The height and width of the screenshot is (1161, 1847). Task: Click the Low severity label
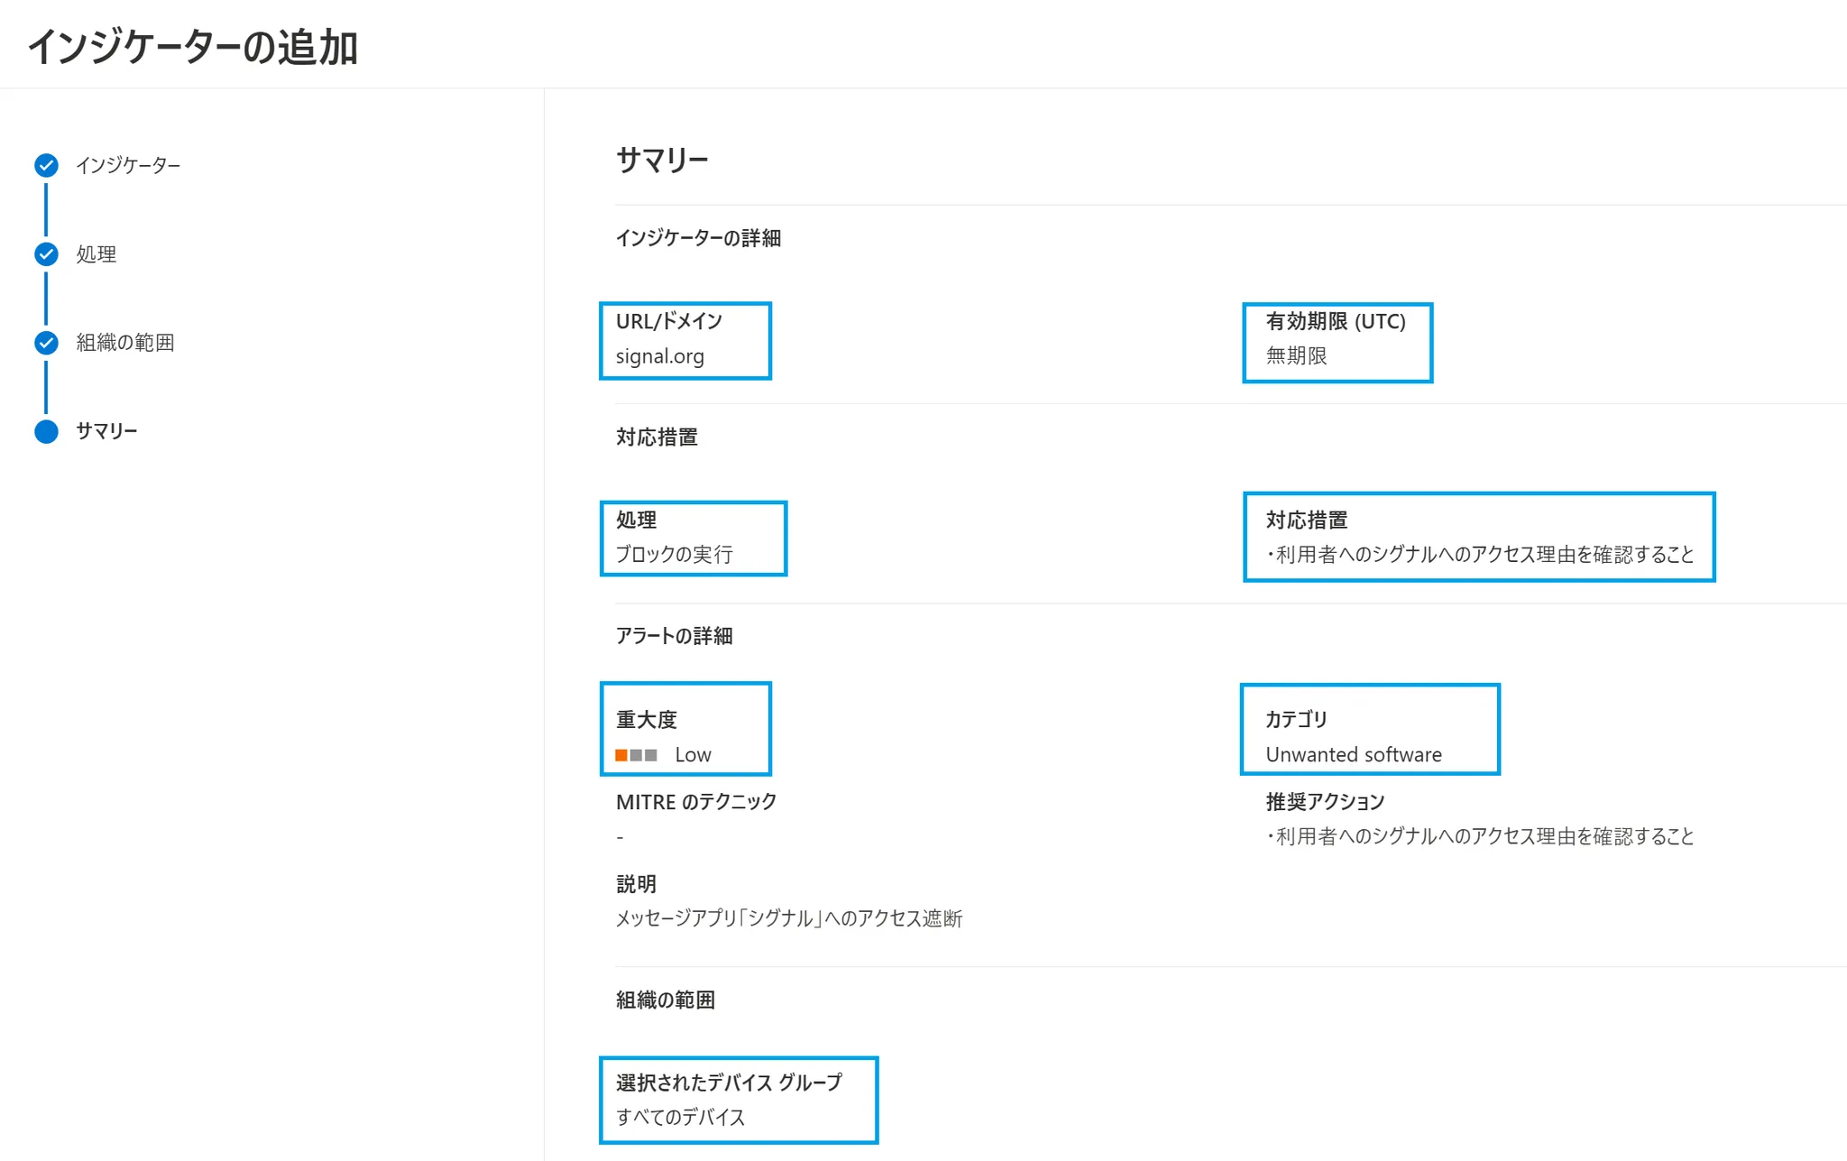tap(693, 755)
